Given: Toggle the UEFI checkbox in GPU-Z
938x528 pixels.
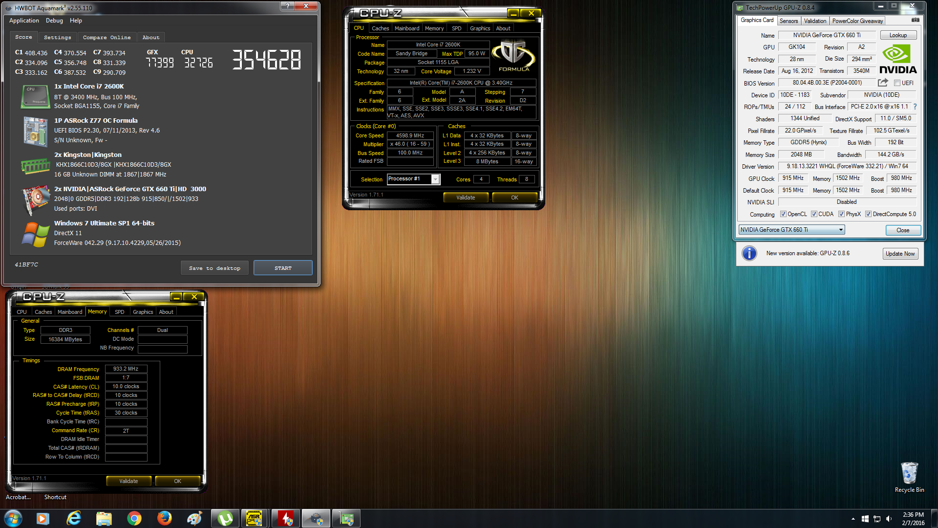Looking at the screenshot, I should click(897, 83).
